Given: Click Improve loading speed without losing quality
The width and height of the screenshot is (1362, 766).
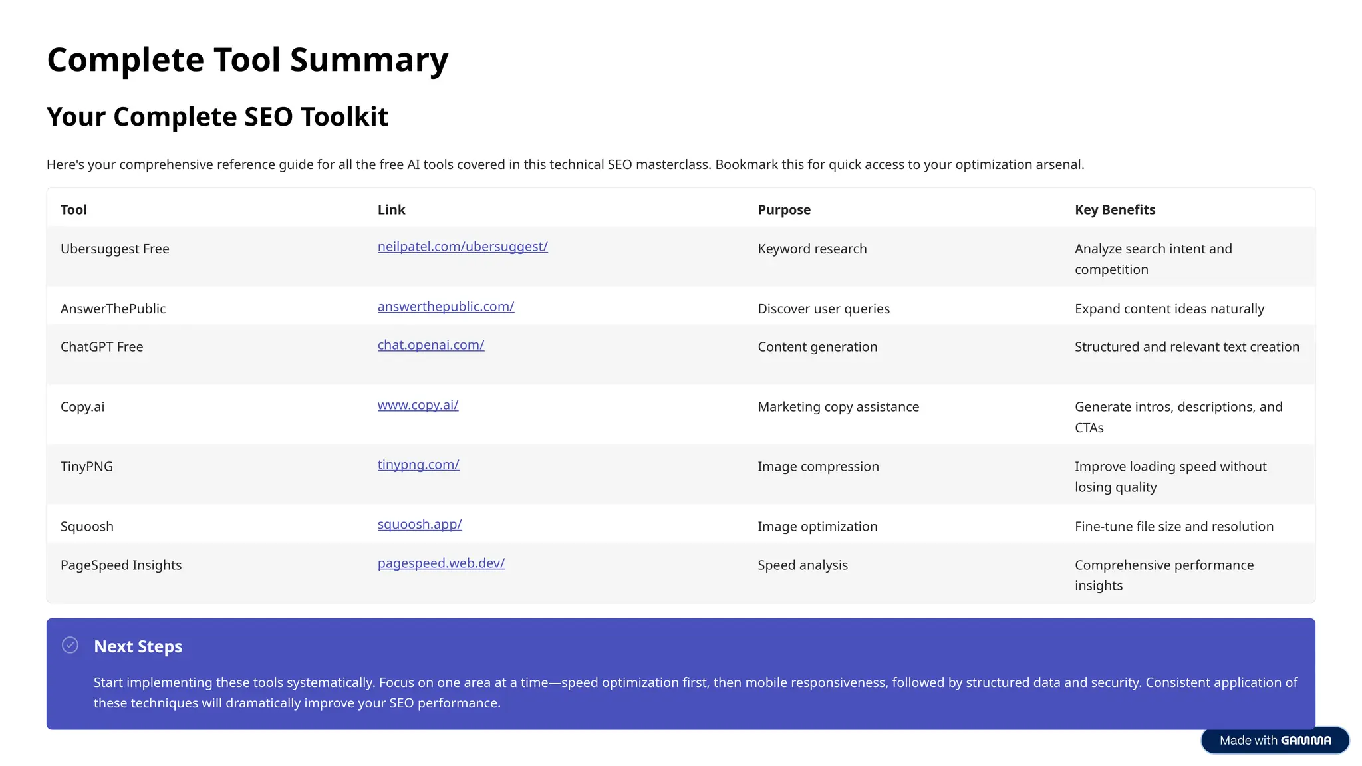Looking at the screenshot, I should click(x=1170, y=477).
